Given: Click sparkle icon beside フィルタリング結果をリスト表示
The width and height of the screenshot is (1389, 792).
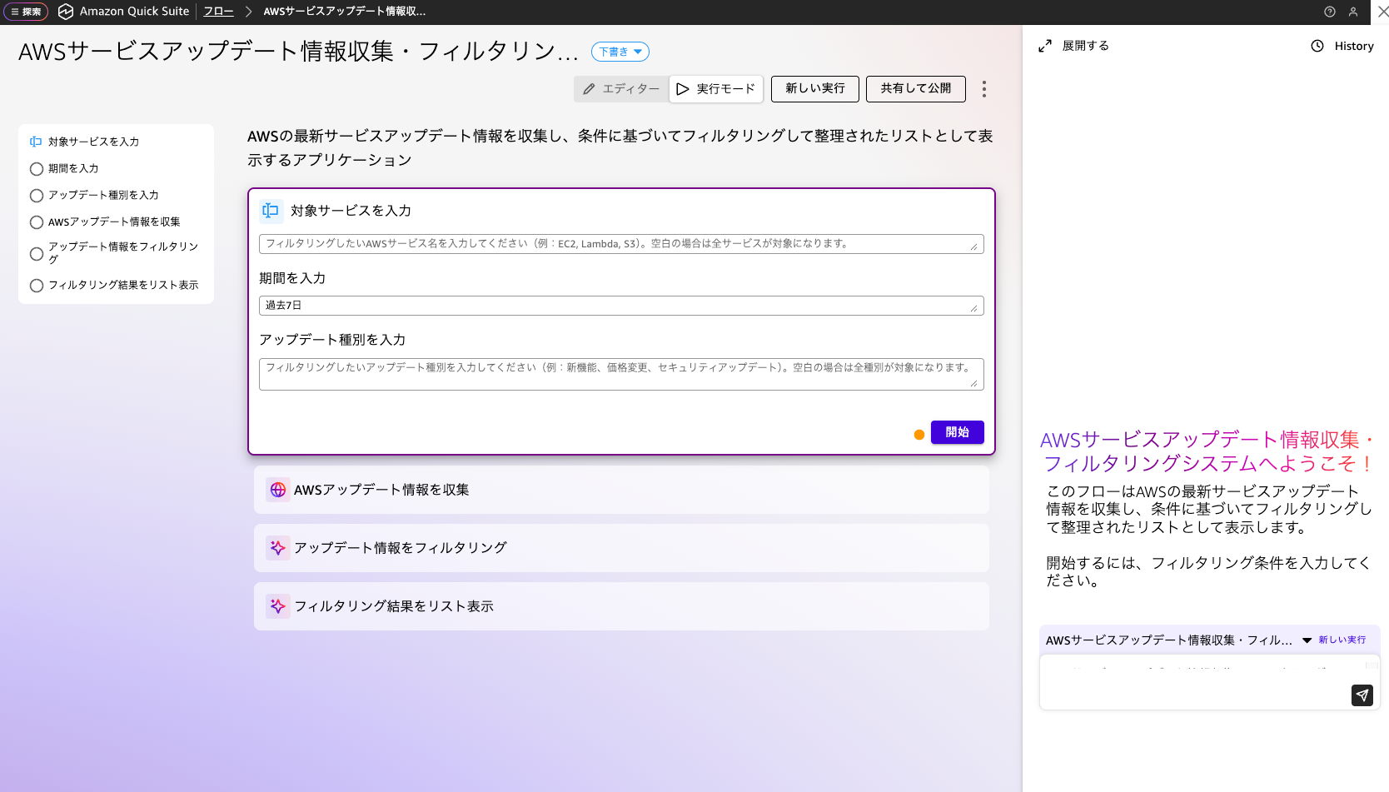Looking at the screenshot, I should pyautogui.click(x=278, y=606).
